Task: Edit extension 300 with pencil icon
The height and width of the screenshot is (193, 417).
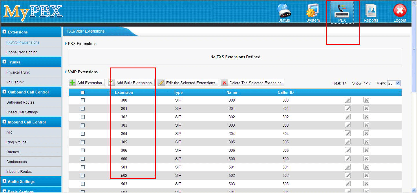Action: tap(348, 100)
